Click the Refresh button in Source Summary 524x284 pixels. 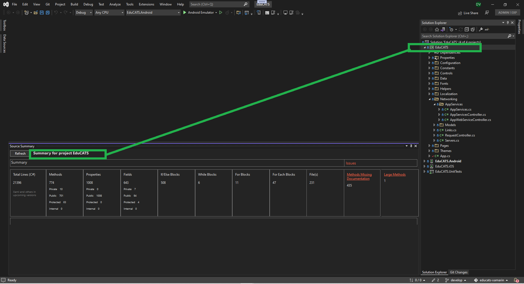[x=20, y=154]
